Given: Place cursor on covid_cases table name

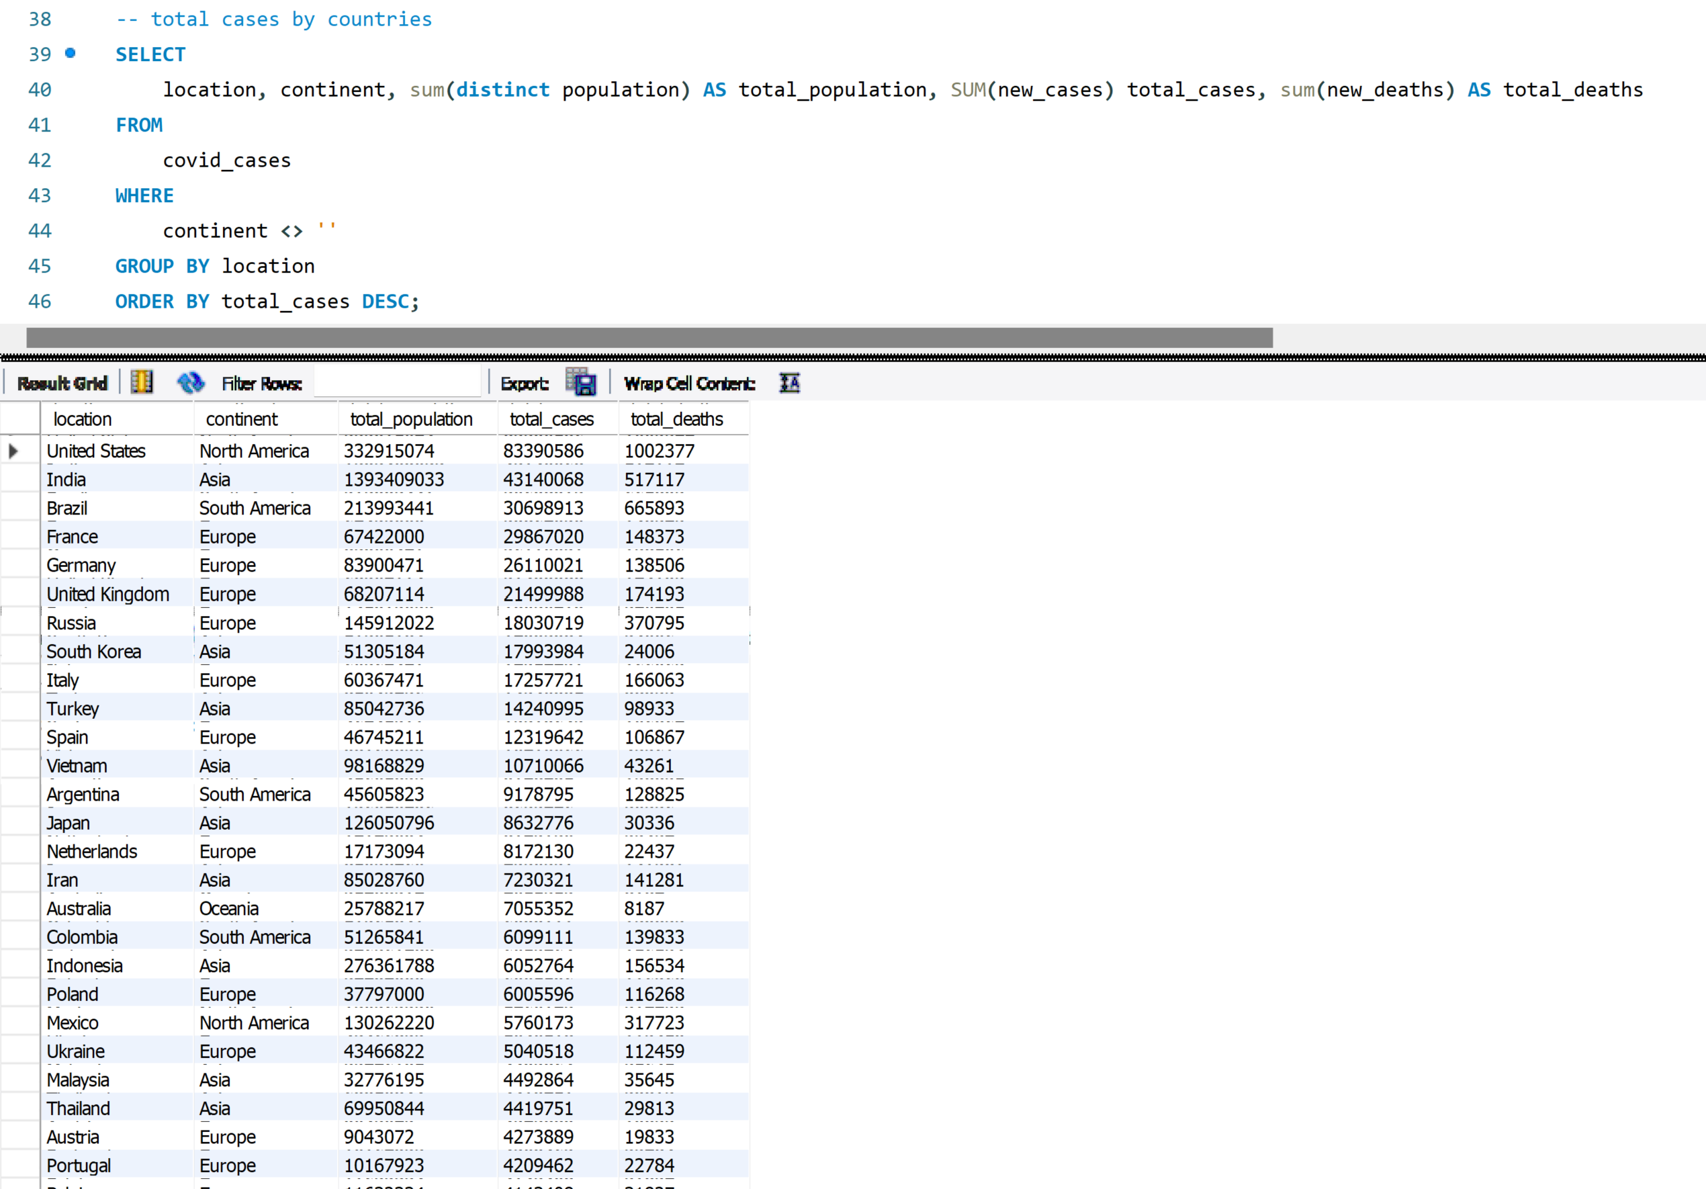Looking at the screenshot, I should pos(226,161).
